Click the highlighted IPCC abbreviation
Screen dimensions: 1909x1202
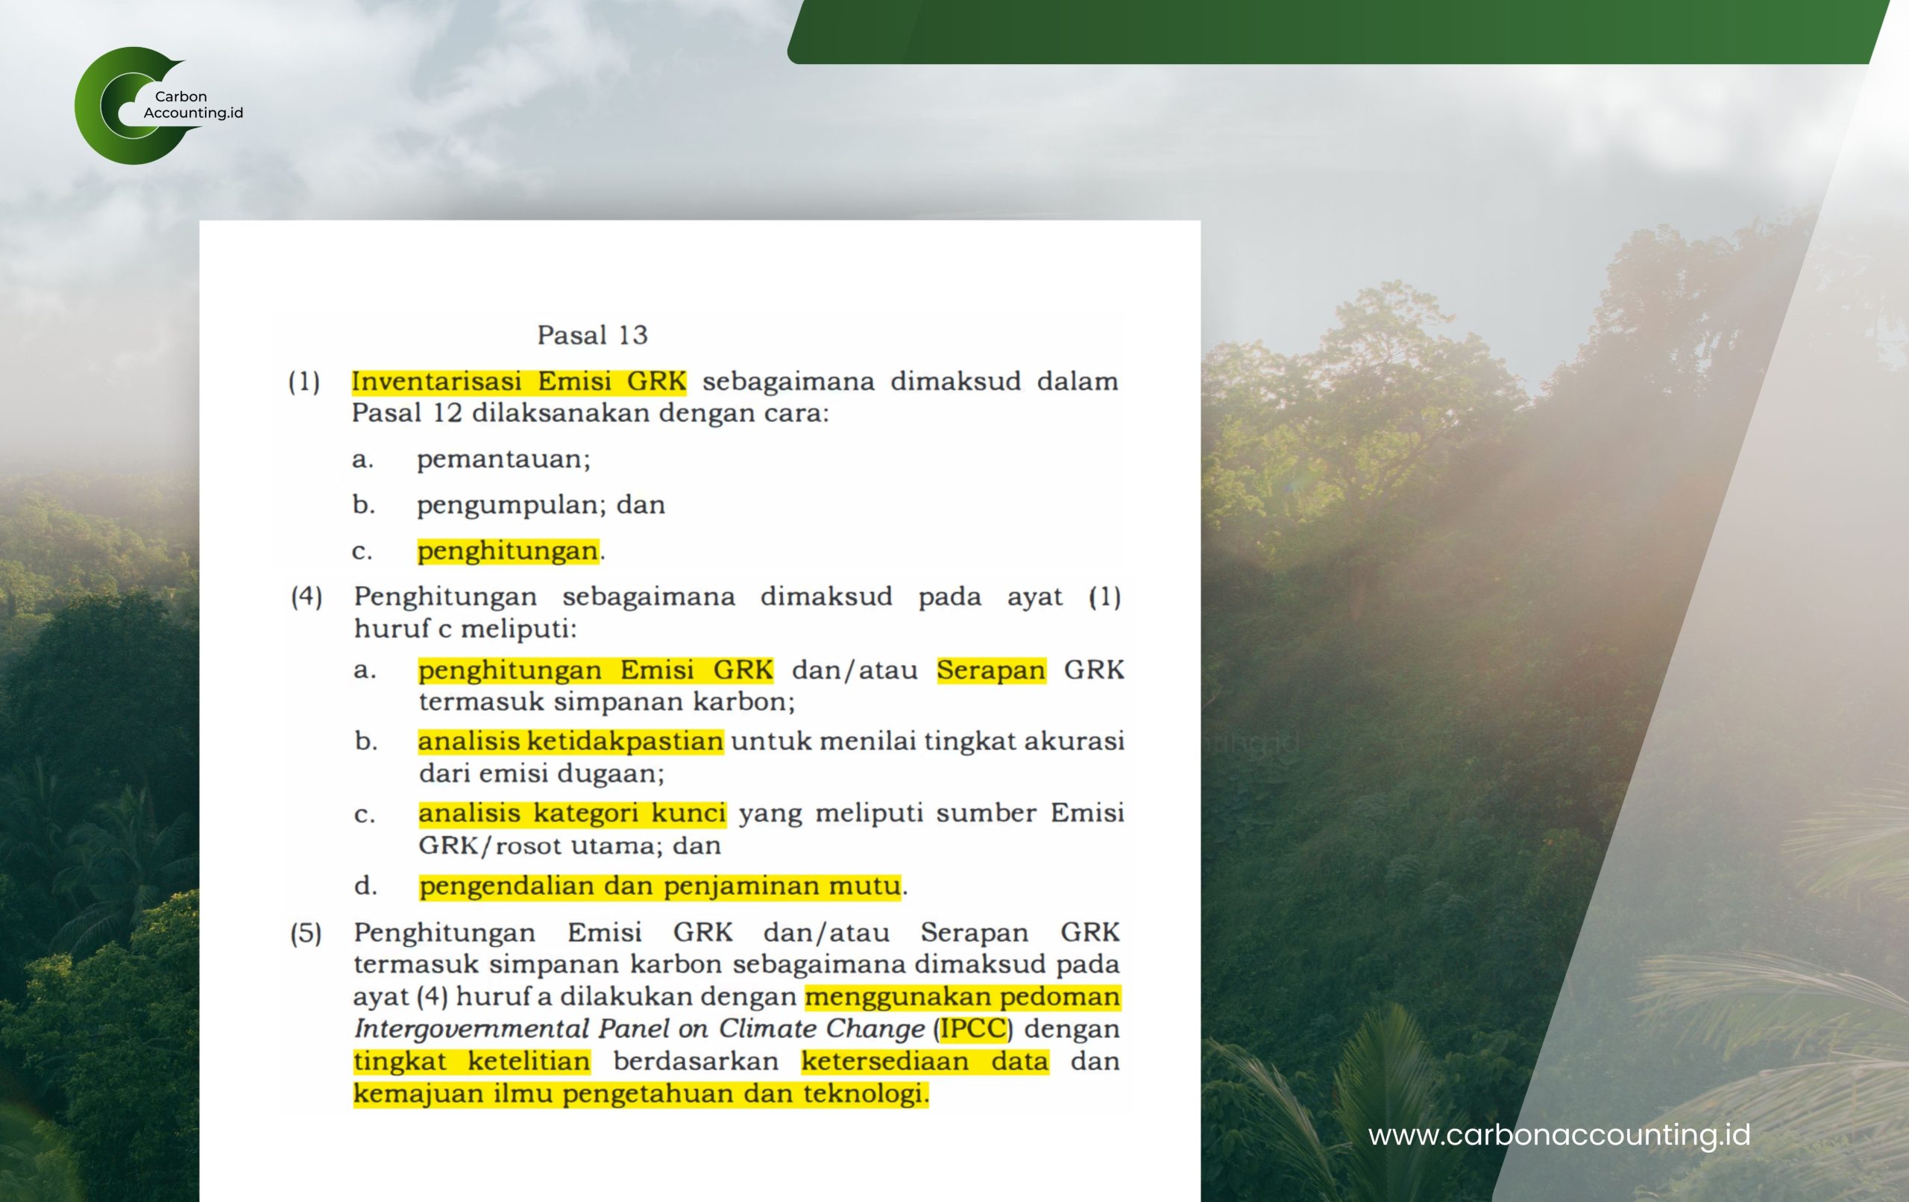click(x=972, y=1029)
